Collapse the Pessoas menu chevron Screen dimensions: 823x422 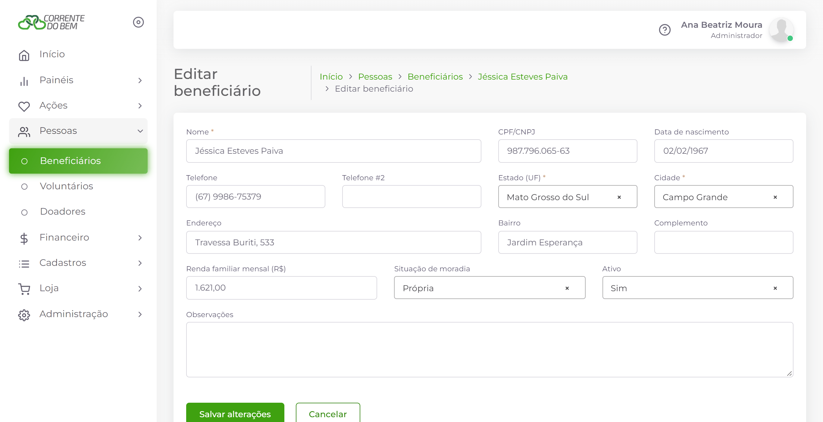[140, 131]
